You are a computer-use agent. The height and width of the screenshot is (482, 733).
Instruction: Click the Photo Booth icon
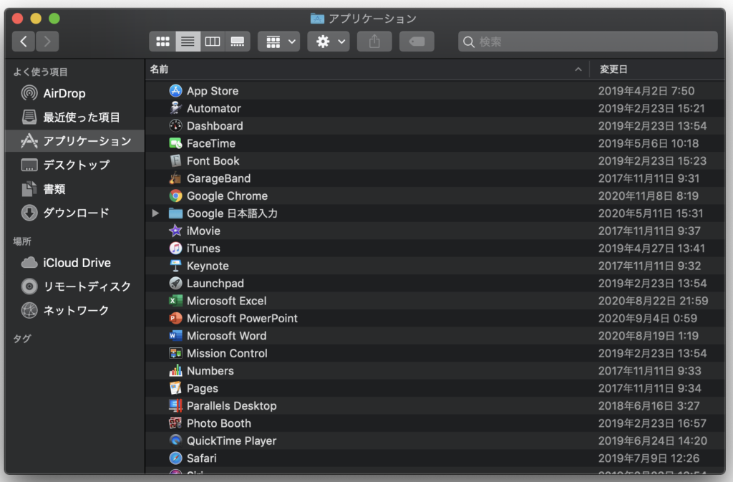pos(175,423)
